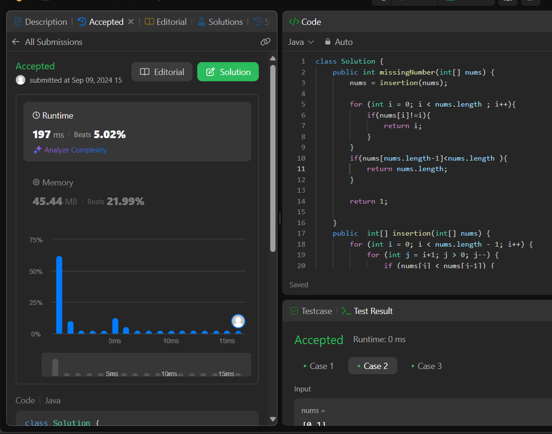Click the Runtime clock icon
Screen dimensions: 552x434
point(36,115)
